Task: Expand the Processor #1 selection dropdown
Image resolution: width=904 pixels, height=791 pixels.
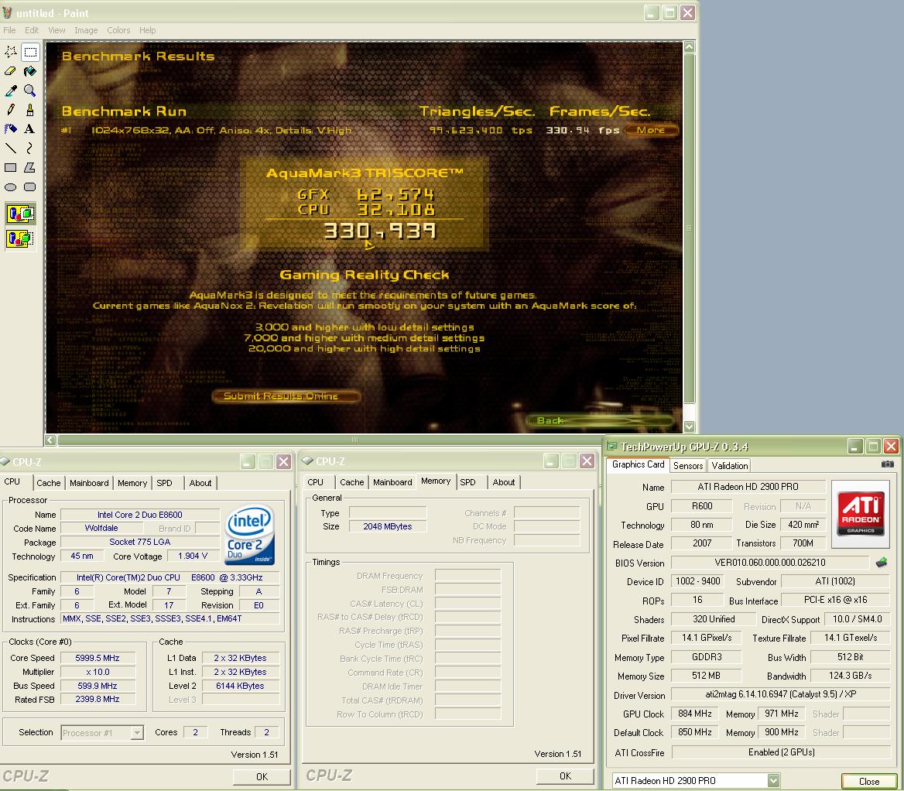Action: tap(137, 733)
